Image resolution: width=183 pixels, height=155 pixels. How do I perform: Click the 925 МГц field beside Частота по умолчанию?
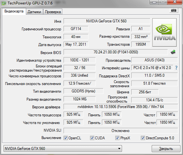pos(73,122)
